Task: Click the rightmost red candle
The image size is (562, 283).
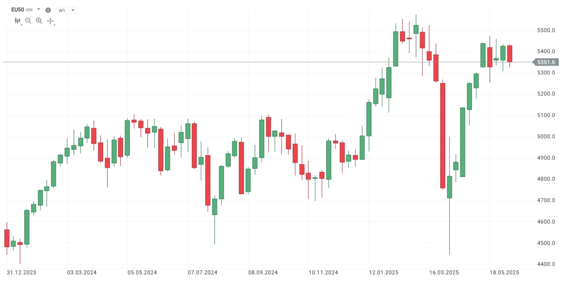Action: pos(510,53)
